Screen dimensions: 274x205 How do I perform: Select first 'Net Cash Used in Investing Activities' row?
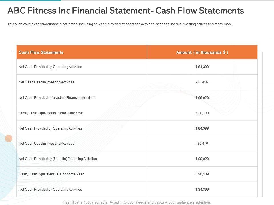(x=46, y=82)
